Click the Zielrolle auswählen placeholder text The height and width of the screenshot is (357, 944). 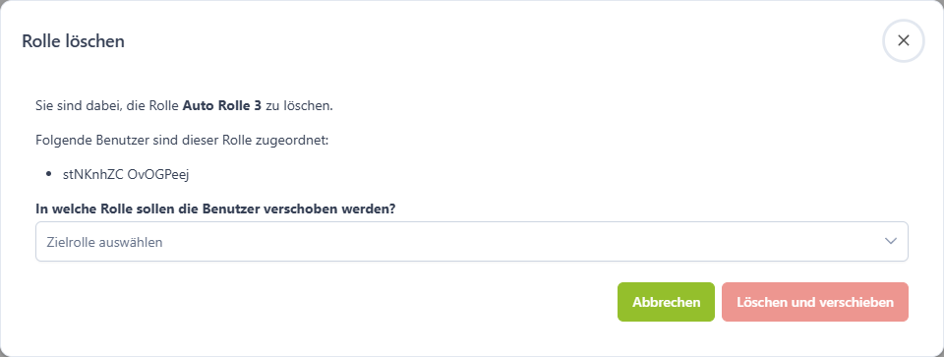pos(104,242)
